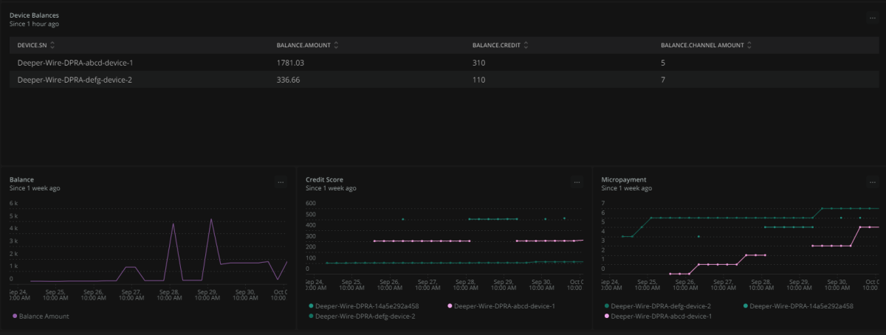The image size is (886, 335).
Task: Sort by BALANCE.AMOUNT sort arrows
Action: (337, 46)
